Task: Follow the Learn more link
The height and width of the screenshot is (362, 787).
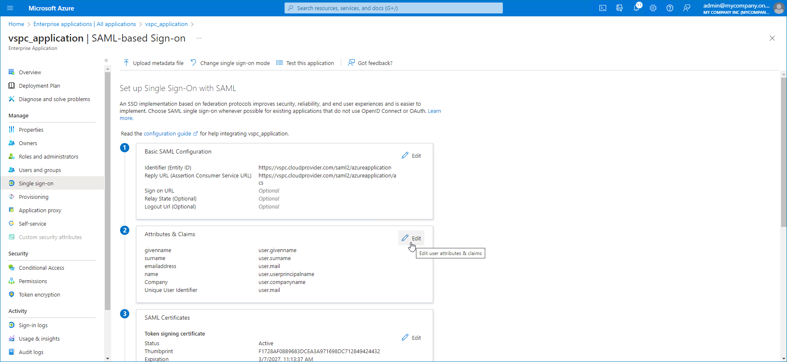Action: point(434,111)
